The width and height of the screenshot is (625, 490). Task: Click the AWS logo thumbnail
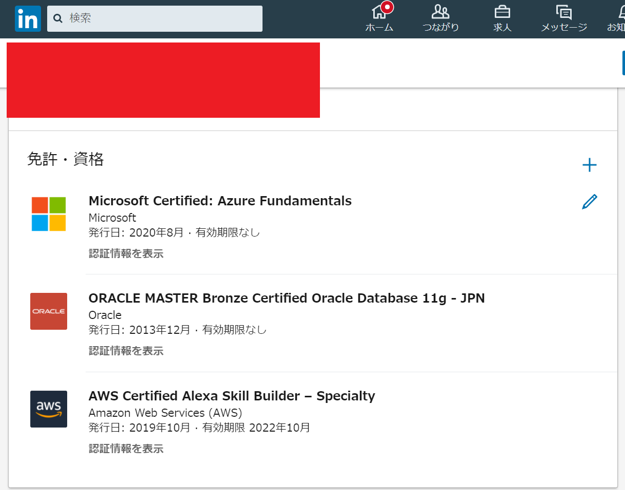(49, 409)
